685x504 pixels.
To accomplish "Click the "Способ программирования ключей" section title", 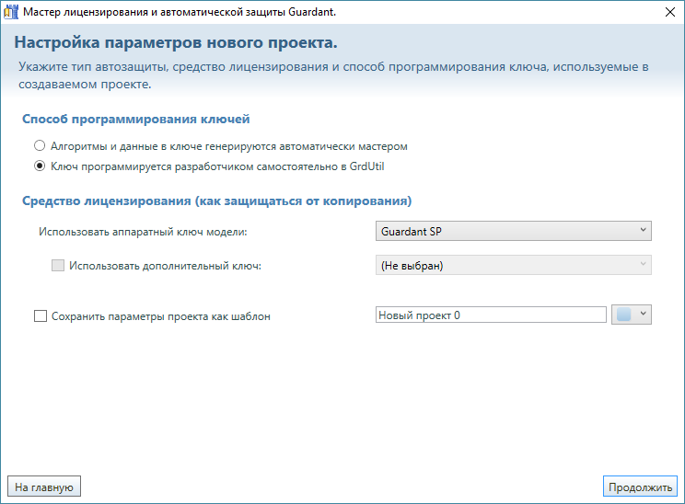I will point(136,120).
